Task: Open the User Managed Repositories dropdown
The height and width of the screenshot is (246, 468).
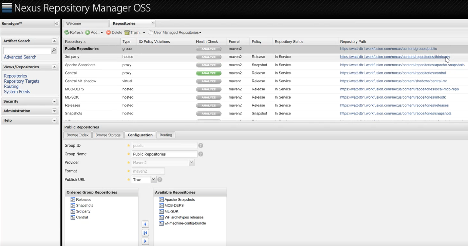Action: [174, 32]
